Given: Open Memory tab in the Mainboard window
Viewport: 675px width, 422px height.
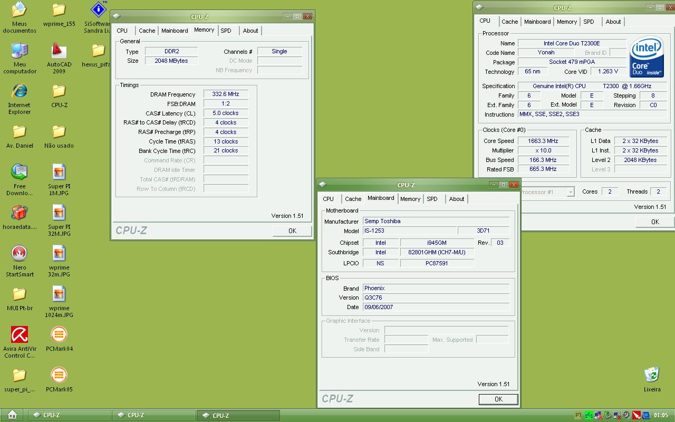Looking at the screenshot, I should point(410,199).
